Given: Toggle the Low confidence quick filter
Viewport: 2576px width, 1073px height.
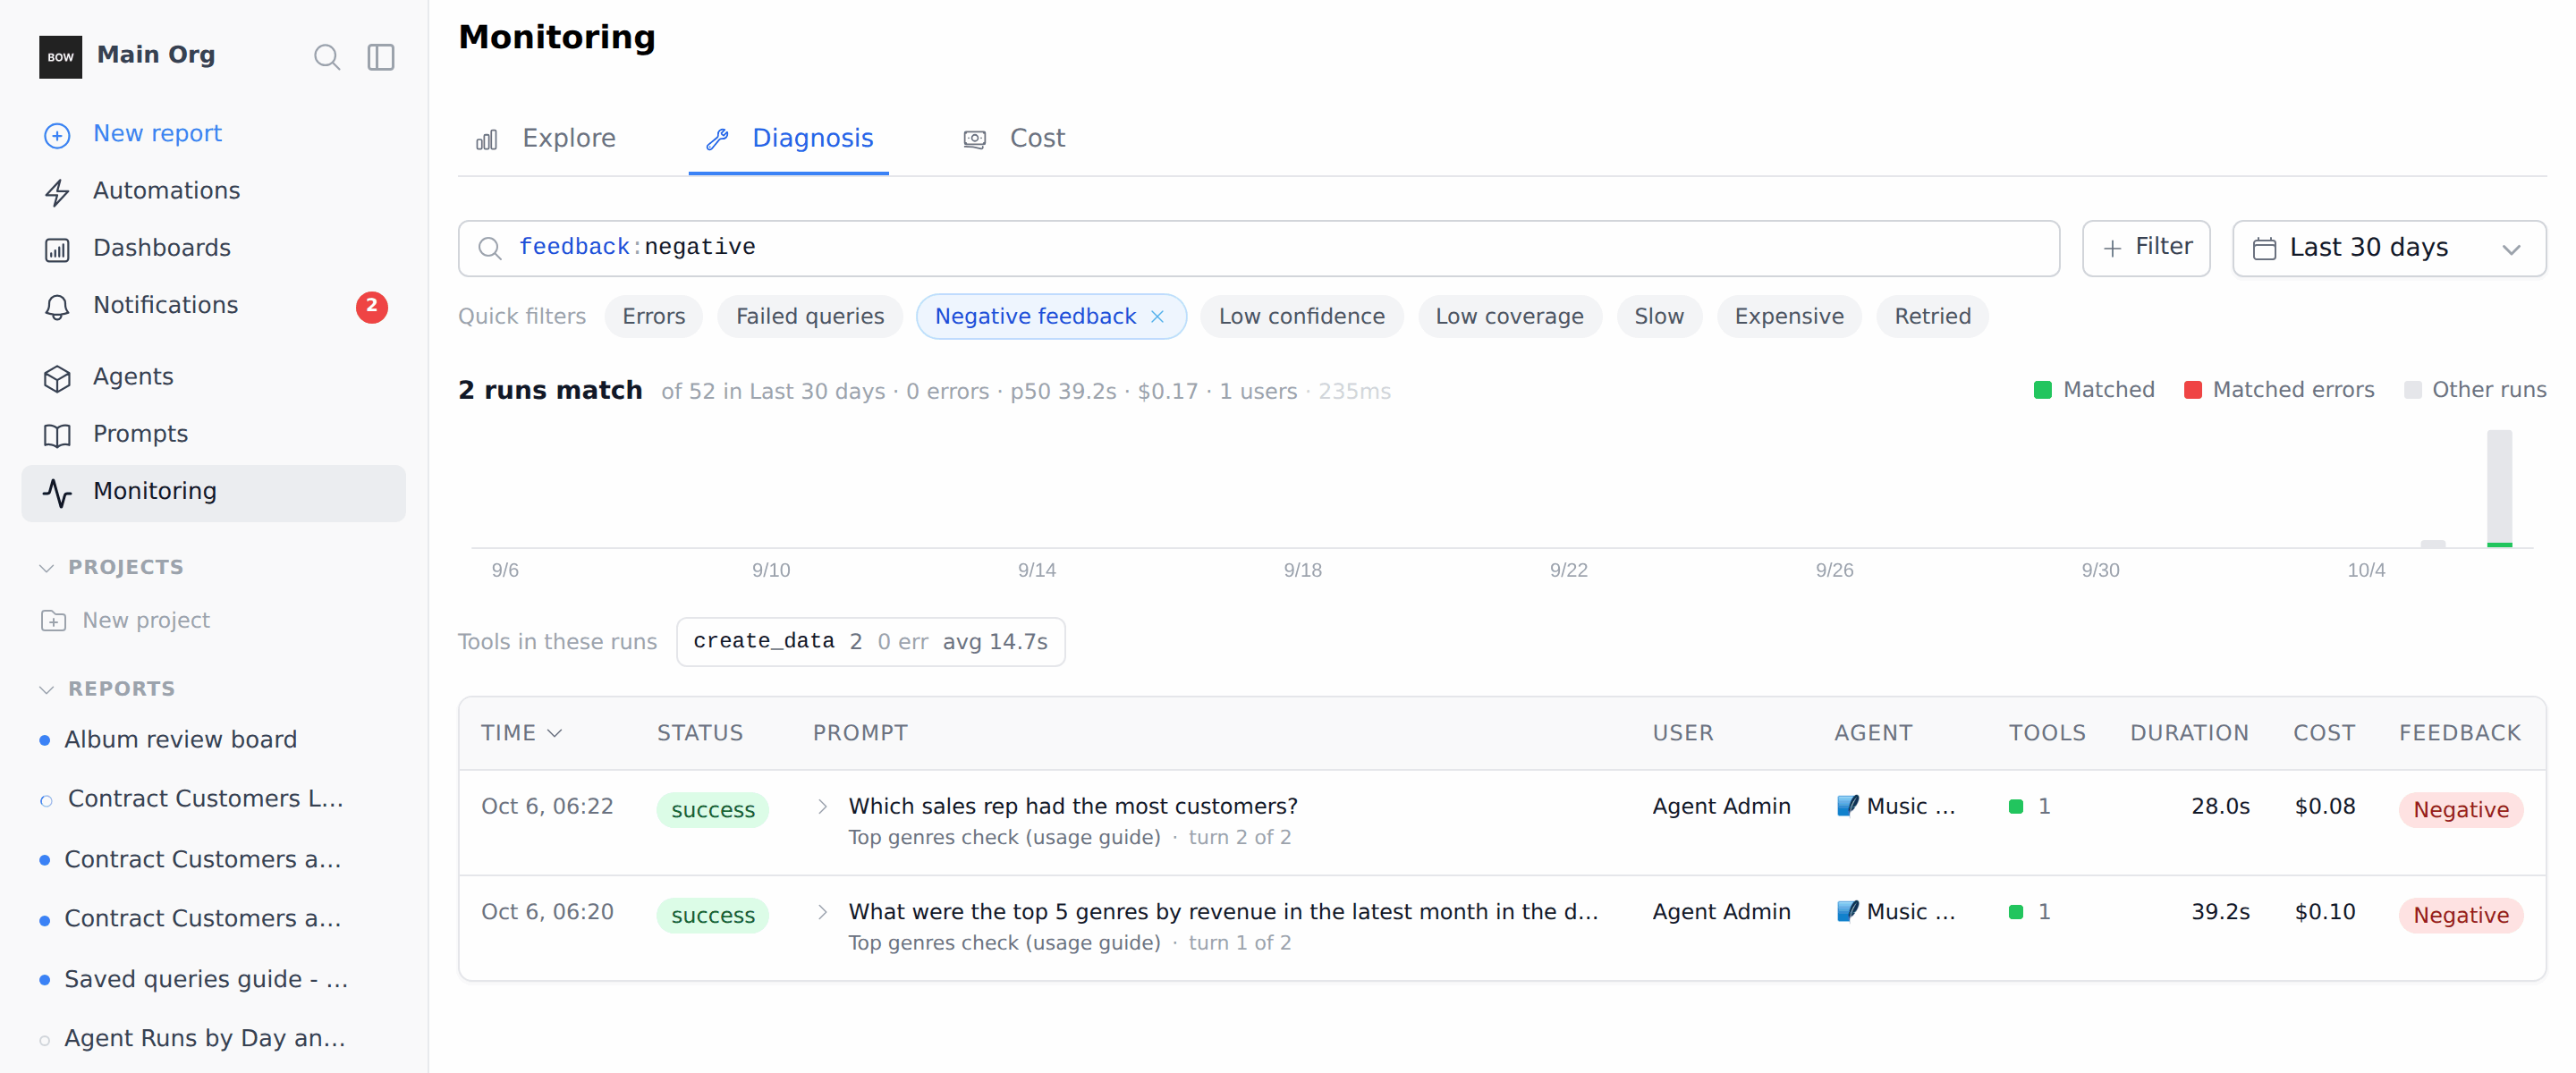Looking at the screenshot, I should (1301, 317).
